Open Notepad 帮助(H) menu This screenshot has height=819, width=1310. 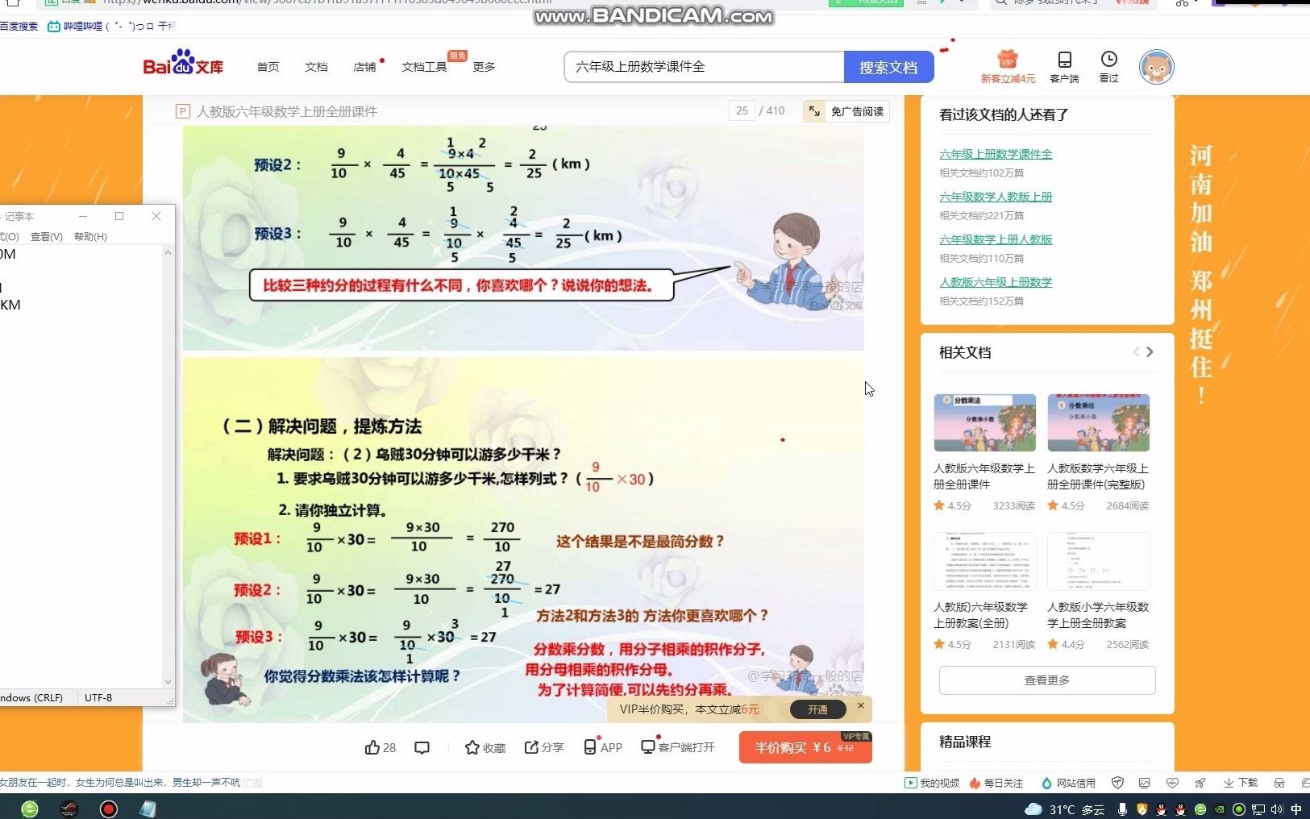point(90,237)
